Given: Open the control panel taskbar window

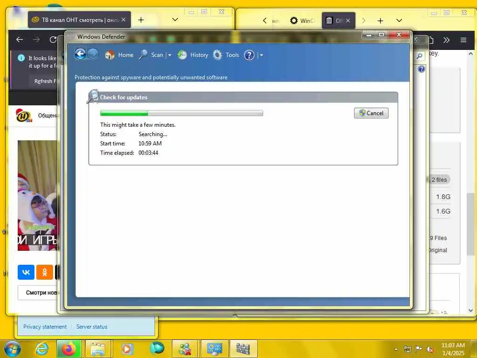Looking at the screenshot, I should coord(214,349).
